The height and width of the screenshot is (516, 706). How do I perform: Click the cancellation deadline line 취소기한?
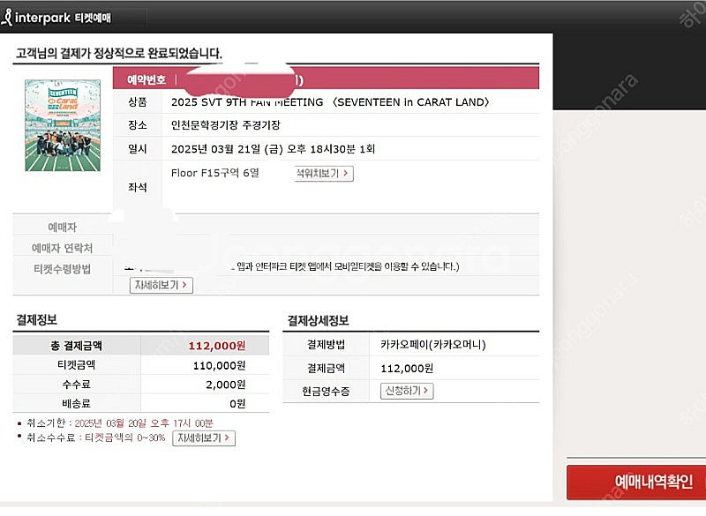(120, 423)
